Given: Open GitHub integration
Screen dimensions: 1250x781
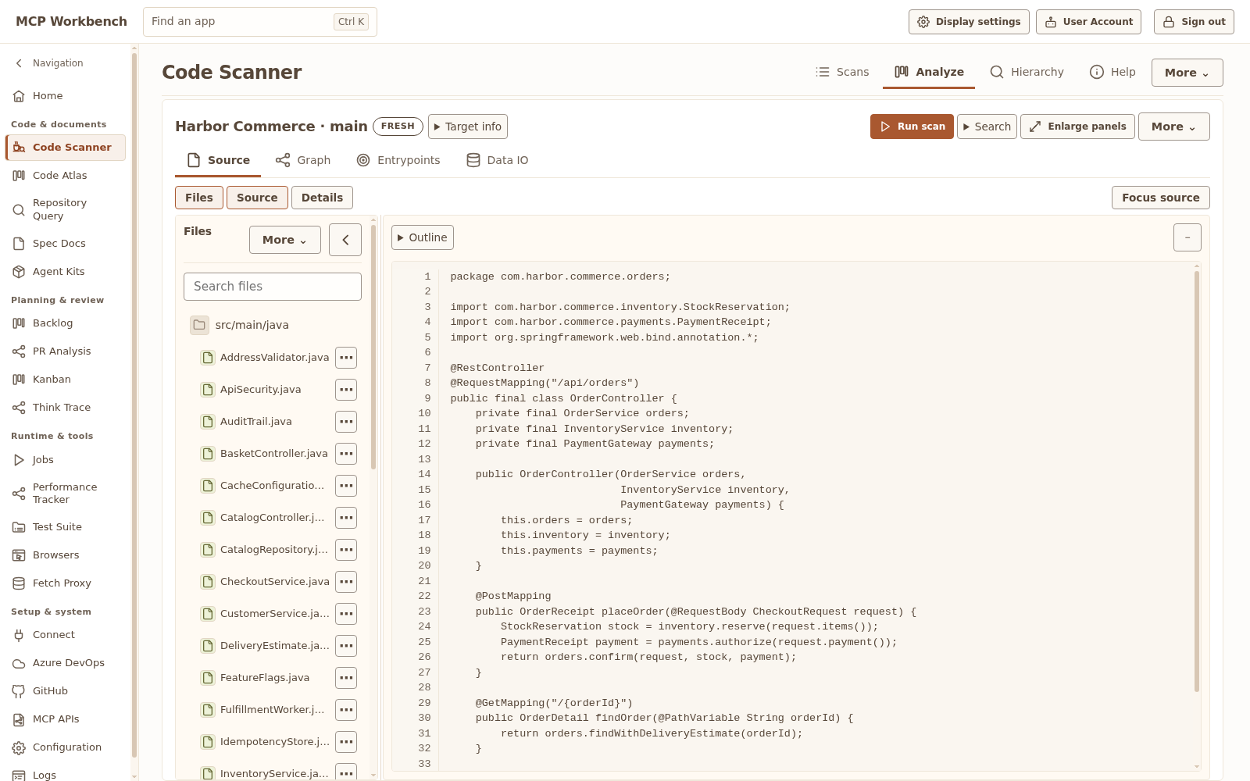Looking at the screenshot, I should [x=66, y=691].
